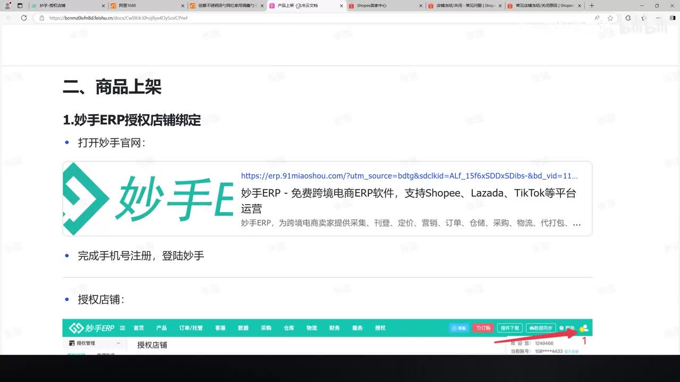The width and height of the screenshot is (680, 382).
Task: Collapse the 授权管理 sidebar section
Action: pyautogui.click(x=118, y=343)
